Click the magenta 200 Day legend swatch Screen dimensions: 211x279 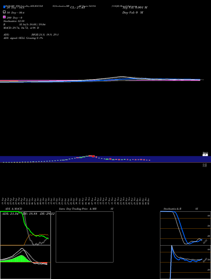pyautogui.click(x=4, y=17)
